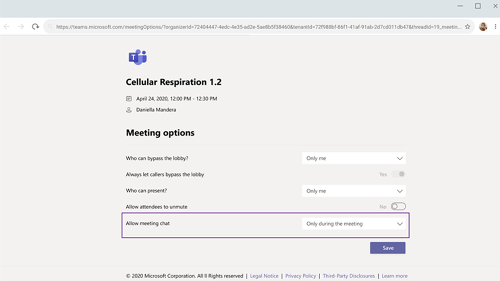This screenshot has height=281, width=500.
Task: Follow the Learn more link
Action: [394, 276]
